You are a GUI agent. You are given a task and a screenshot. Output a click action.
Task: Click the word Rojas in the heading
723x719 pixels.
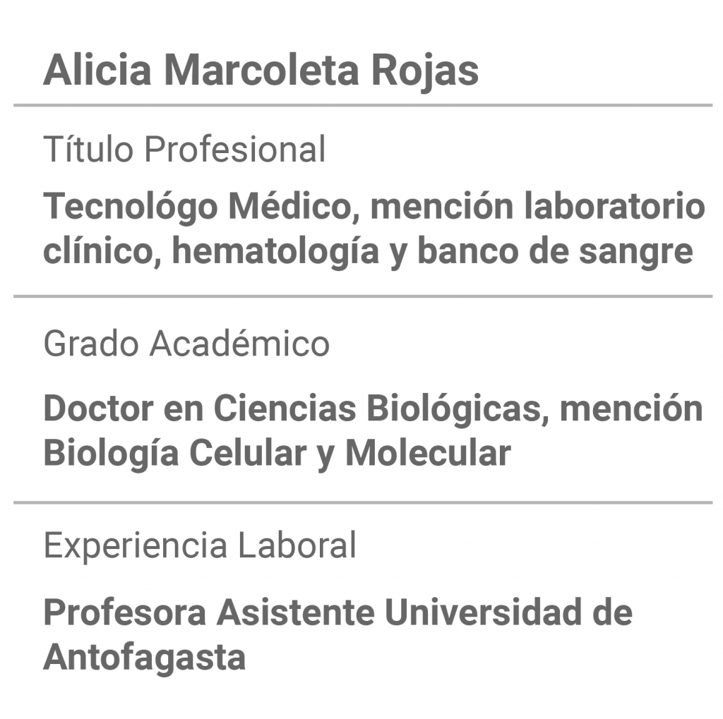pyautogui.click(x=425, y=71)
